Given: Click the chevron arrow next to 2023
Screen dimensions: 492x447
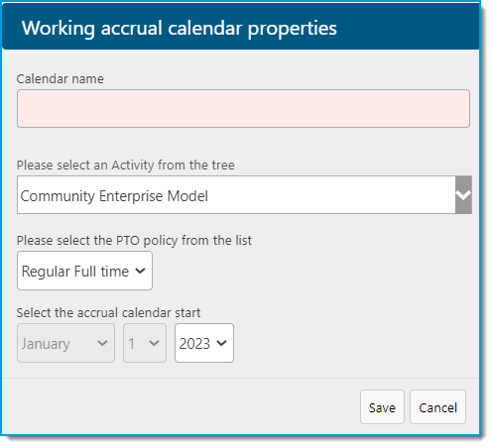Looking at the screenshot, I should click(x=221, y=343).
